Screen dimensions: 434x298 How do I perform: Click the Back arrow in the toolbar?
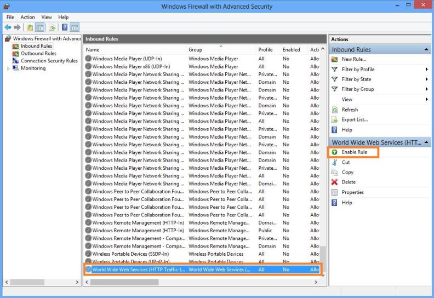tap(7, 27)
